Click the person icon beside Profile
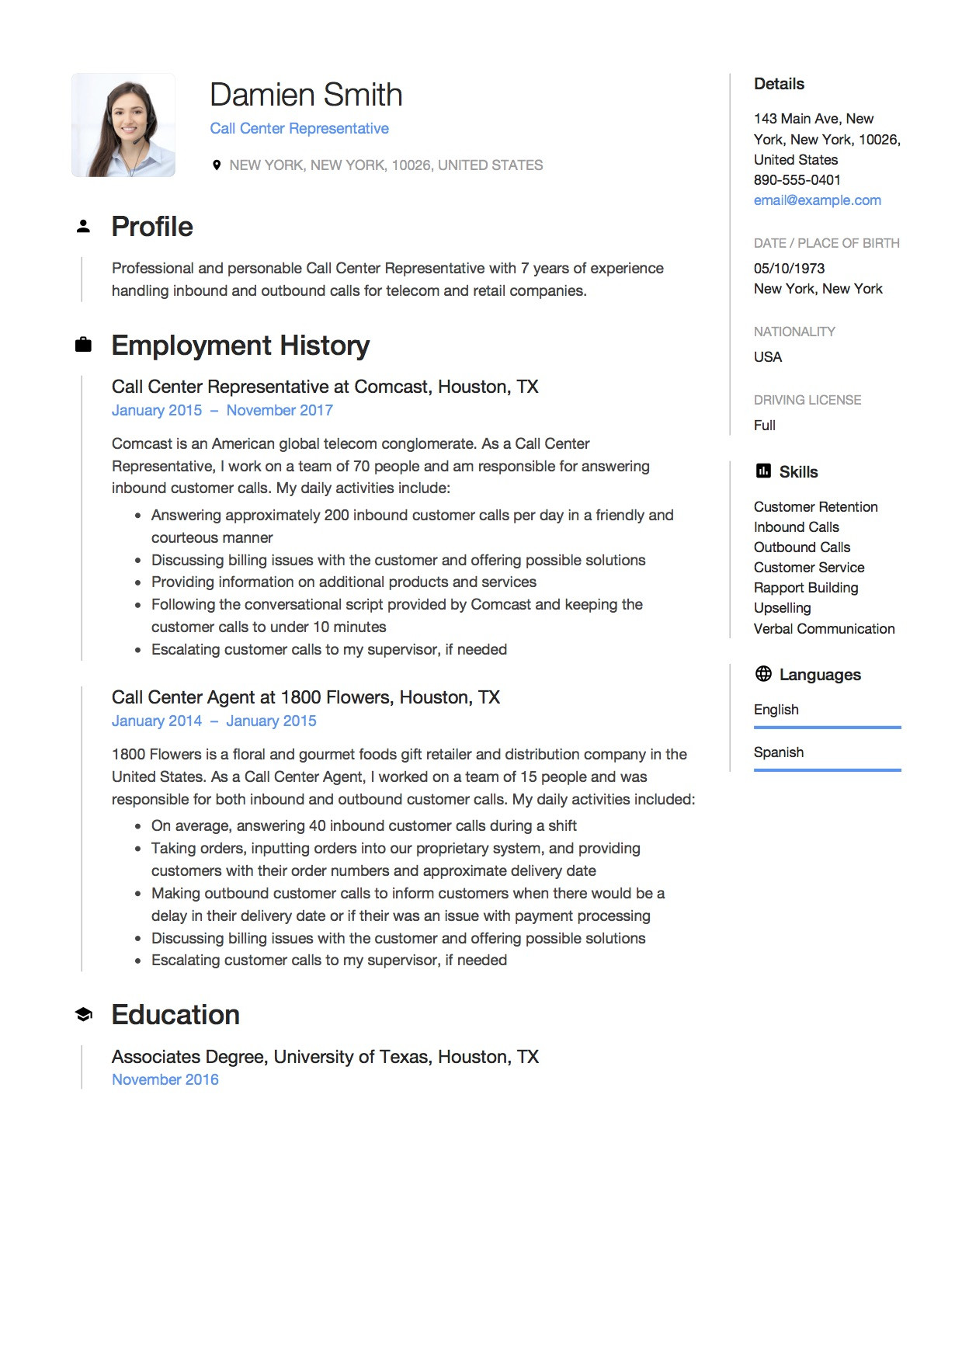This screenshot has width=962, height=1362. coord(83,227)
